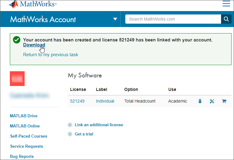Click the MathWorks Account title
This screenshot has width=234, height=160.
(x=43, y=19)
